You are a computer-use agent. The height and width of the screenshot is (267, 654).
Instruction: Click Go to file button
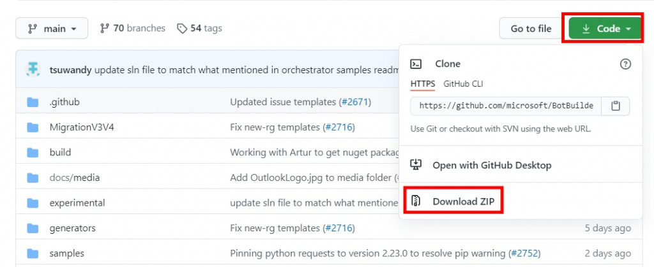coord(531,29)
